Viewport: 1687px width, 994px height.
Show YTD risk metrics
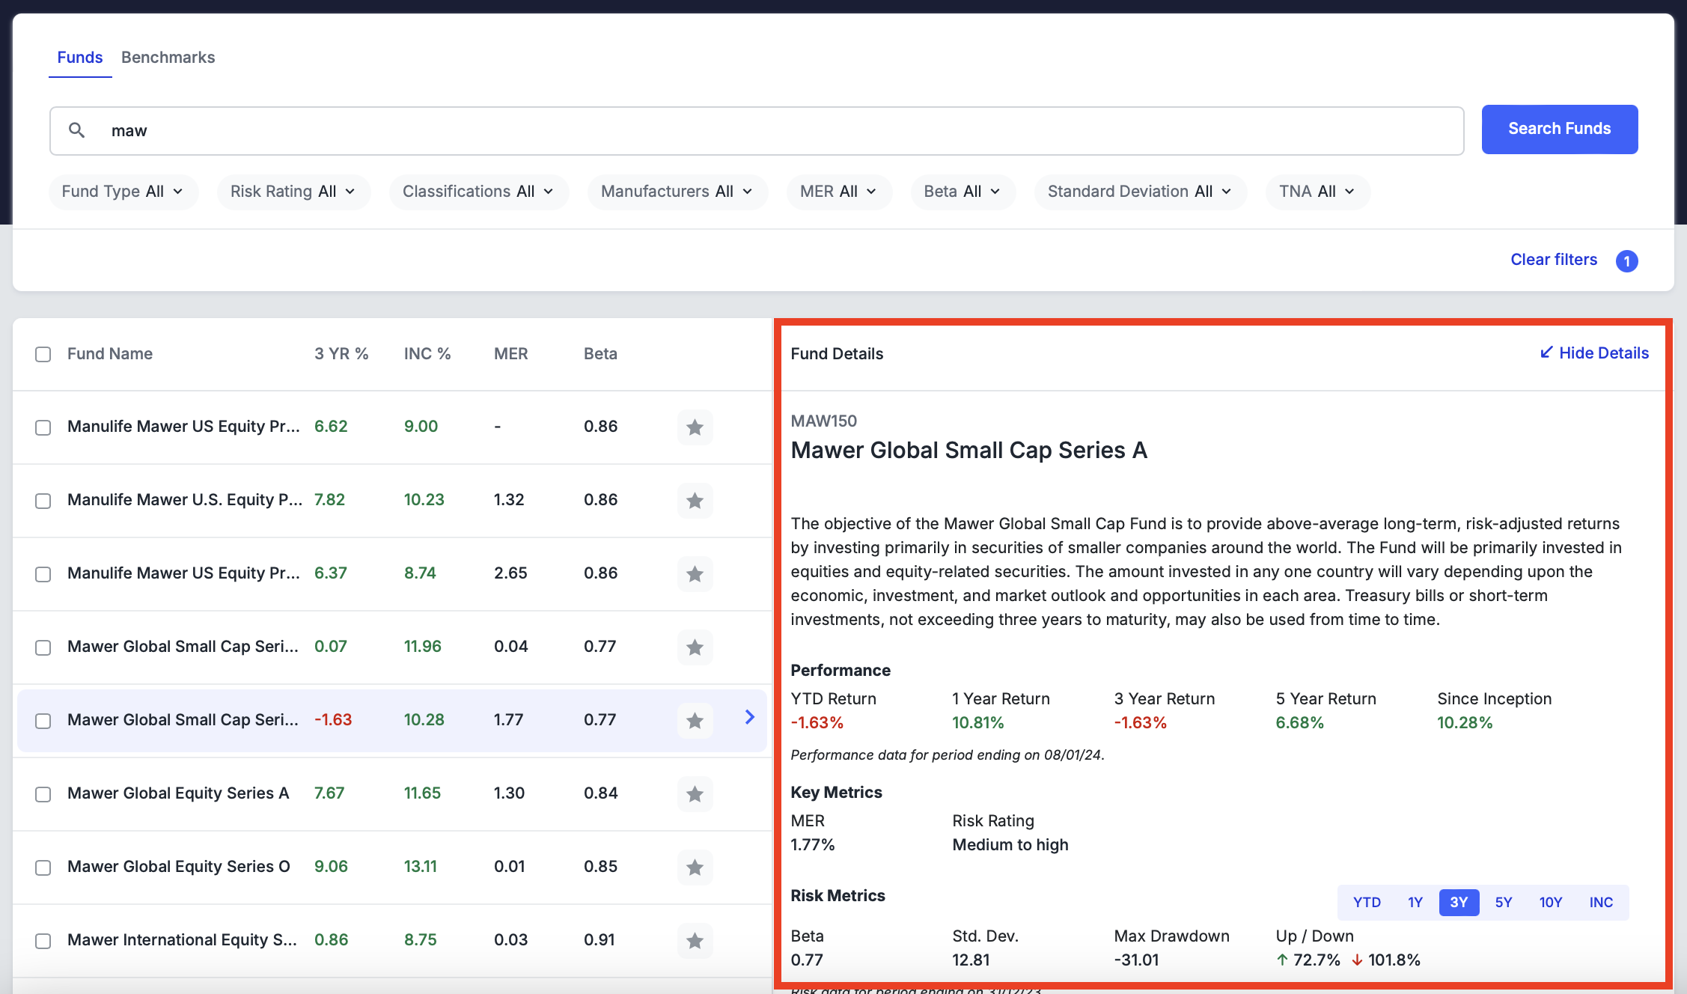tap(1367, 903)
